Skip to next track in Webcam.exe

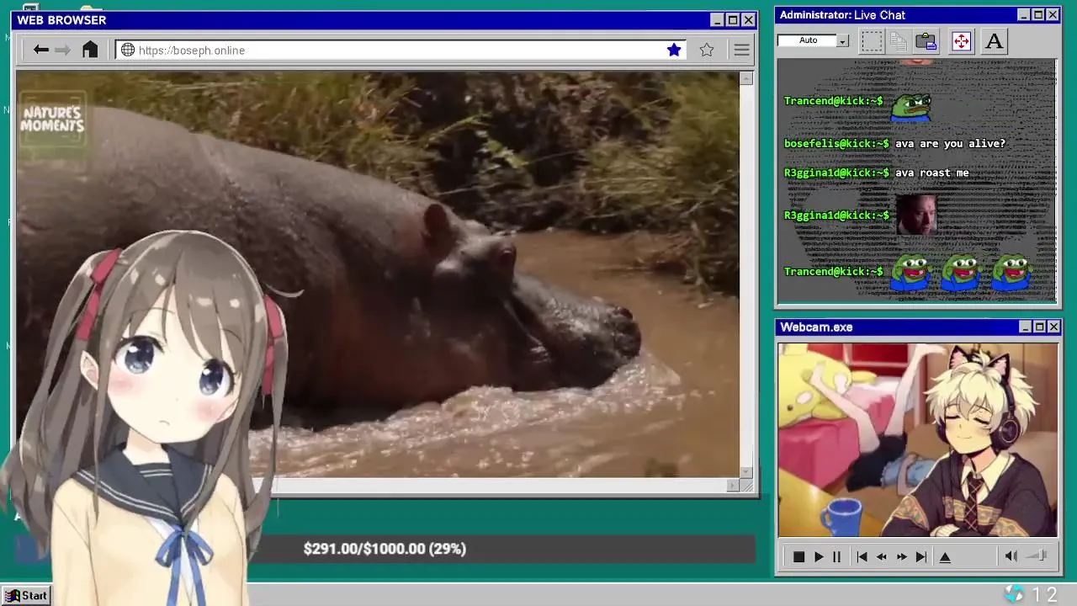point(921,557)
